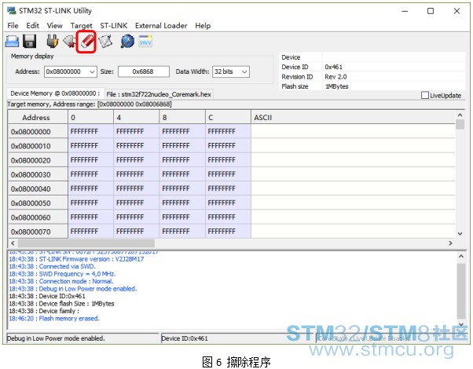
Task: Click the Save floppy disk icon
Action: 29,42
